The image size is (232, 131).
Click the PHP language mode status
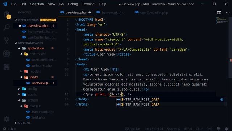(210, 129)
